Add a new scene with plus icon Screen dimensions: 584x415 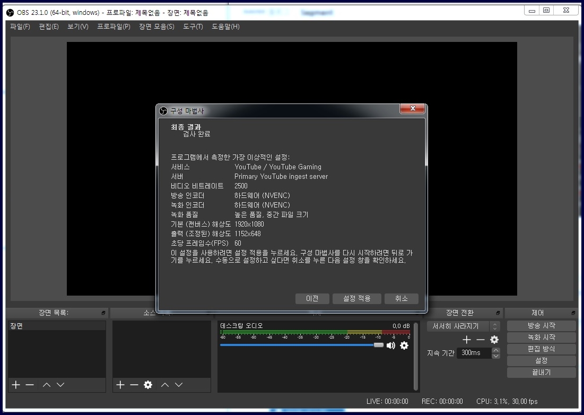tap(15, 385)
